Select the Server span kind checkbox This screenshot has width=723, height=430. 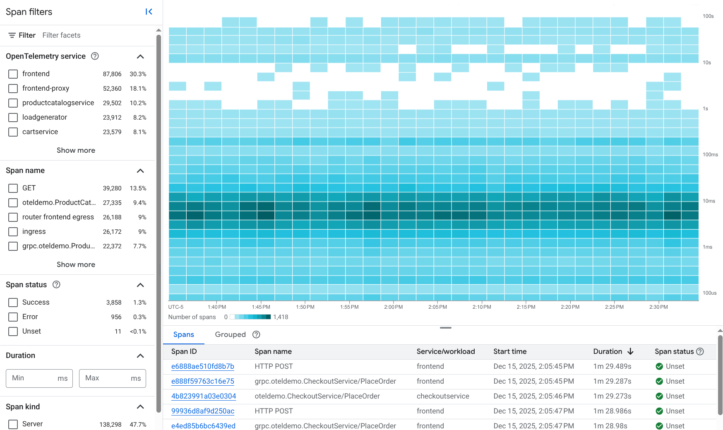point(12,424)
